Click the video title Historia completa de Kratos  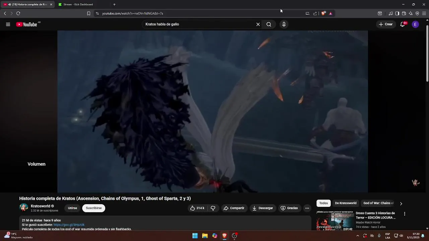(105, 198)
